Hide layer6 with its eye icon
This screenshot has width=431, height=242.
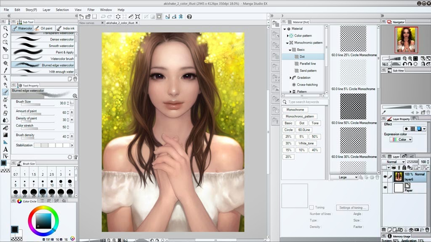click(385, 177)
